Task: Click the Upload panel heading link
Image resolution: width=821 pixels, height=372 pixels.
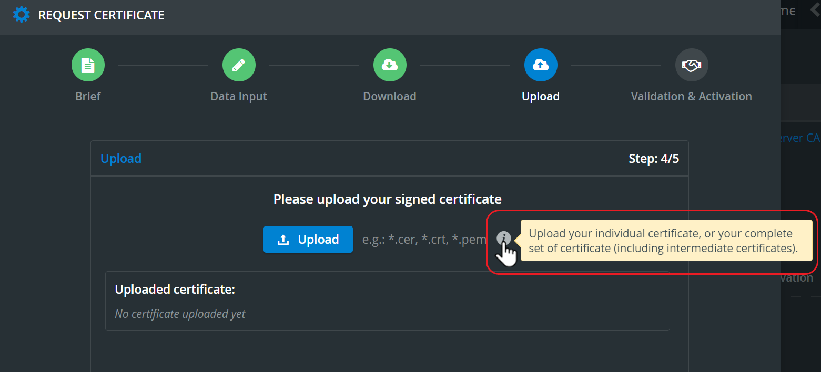Action: click(x=121, y=159)
